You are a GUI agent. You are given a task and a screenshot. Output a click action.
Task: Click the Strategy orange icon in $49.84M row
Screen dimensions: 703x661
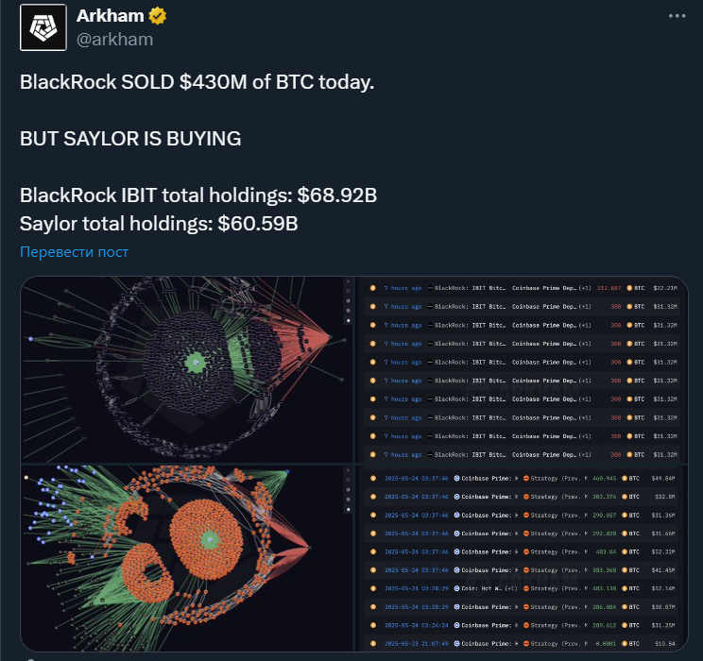click(526, 478)
